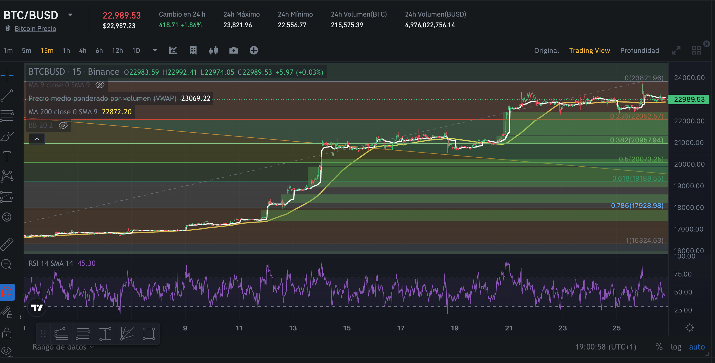715x363 pixels.
Task: Open chart settings gear icon
Action: (690, 328)
